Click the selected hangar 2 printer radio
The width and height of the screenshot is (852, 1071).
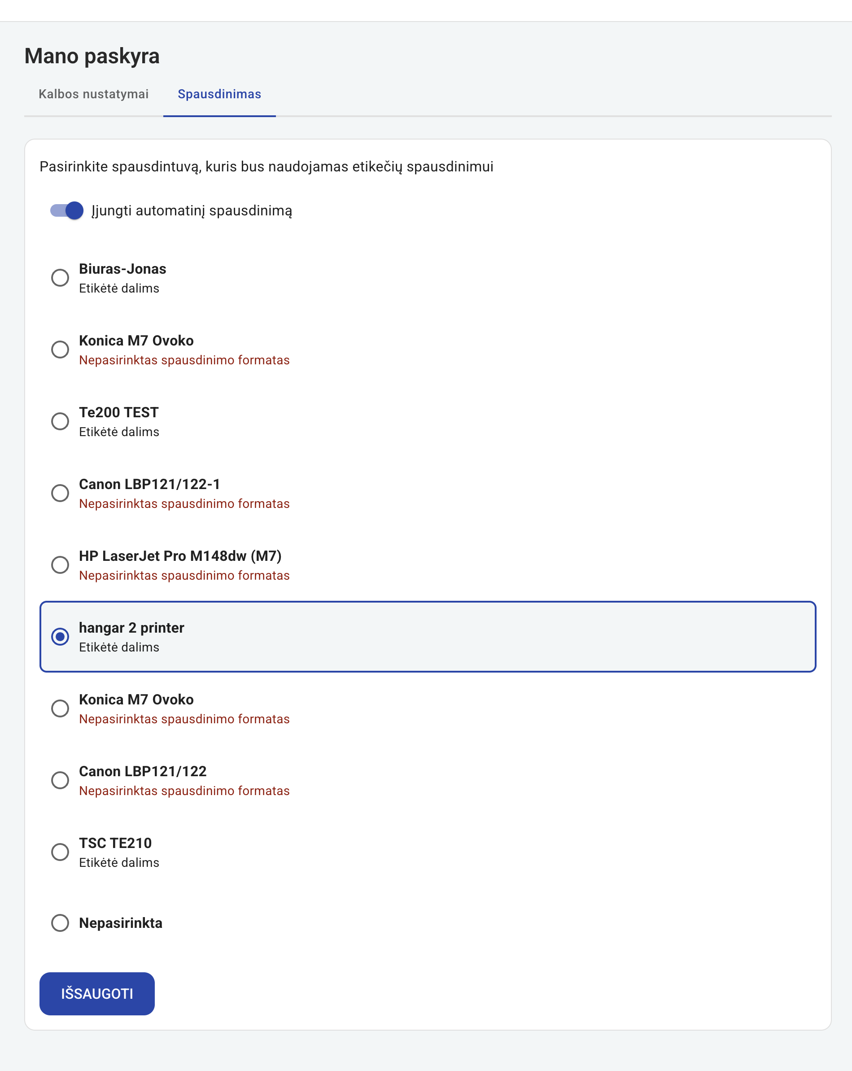tap(60, 637)
